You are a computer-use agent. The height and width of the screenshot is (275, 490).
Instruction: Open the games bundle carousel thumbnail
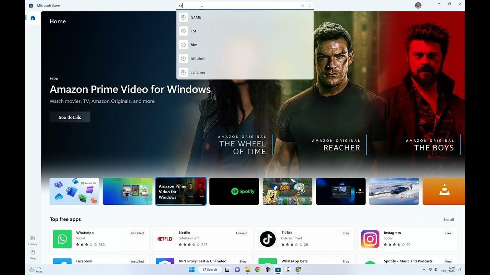pos(127,191)
